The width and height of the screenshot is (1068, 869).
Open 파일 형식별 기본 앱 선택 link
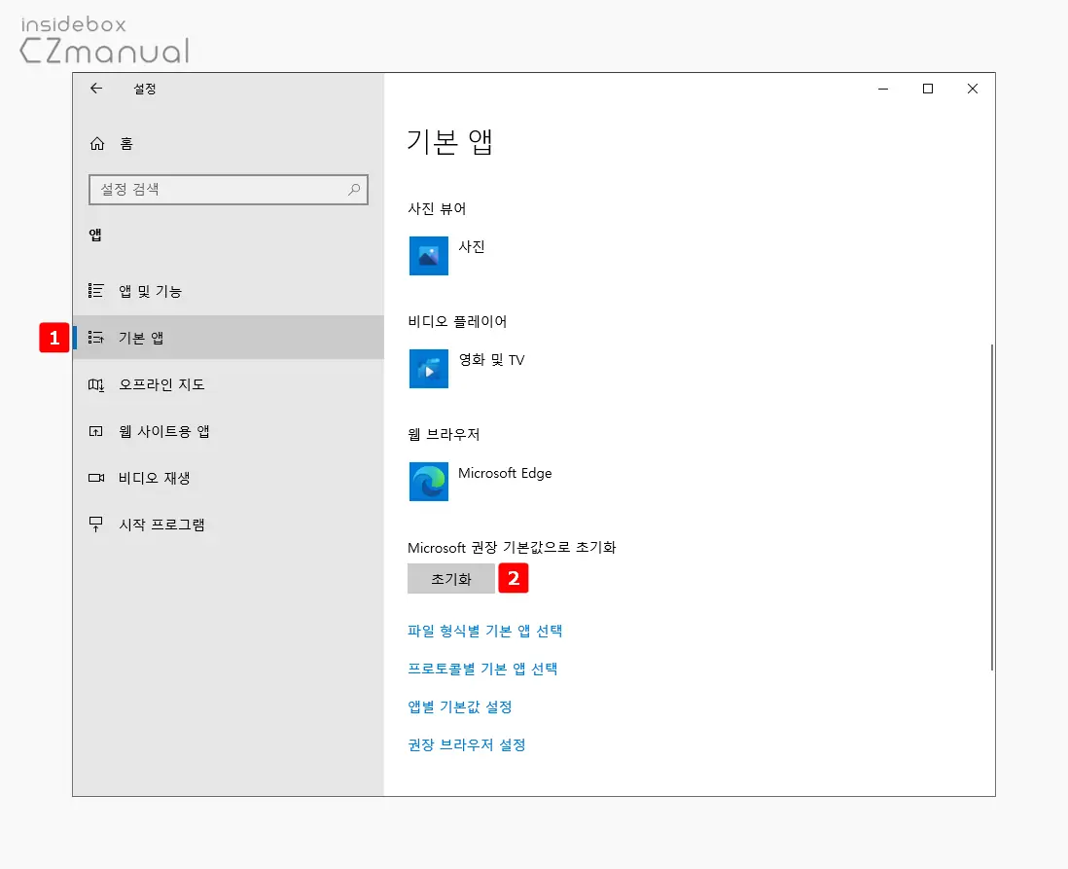pyautogui.click(x=485, y=631)
